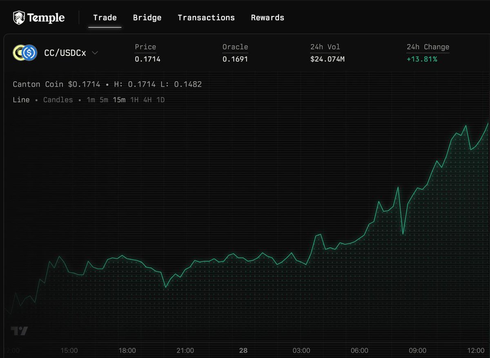Screen dimensions: 490x358
Task: Select the 15m interval
Action: (118, 99)
